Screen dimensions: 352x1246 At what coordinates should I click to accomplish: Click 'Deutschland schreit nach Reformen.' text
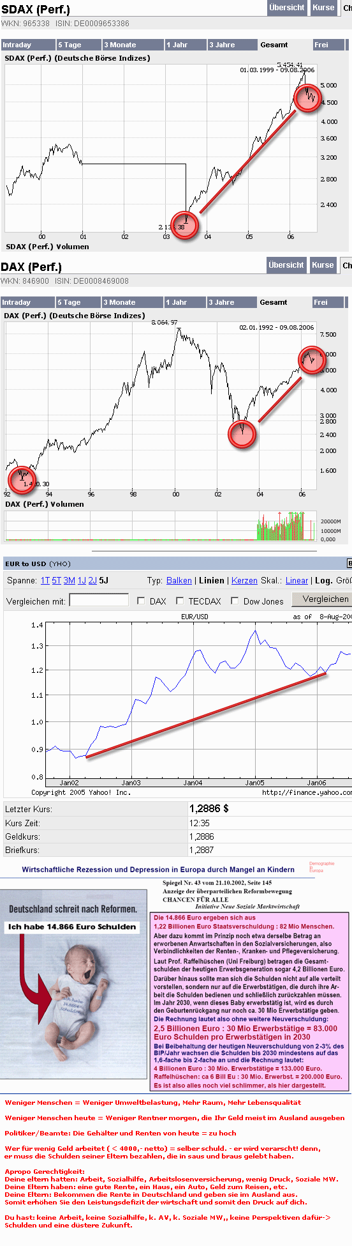(73, 909)
